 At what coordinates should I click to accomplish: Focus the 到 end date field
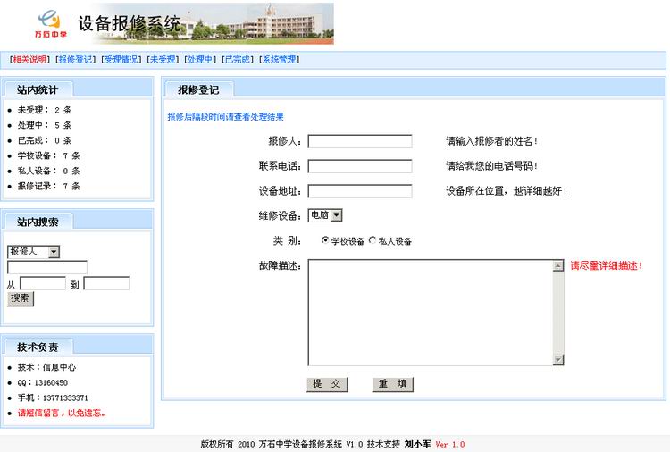pos(106,283)
